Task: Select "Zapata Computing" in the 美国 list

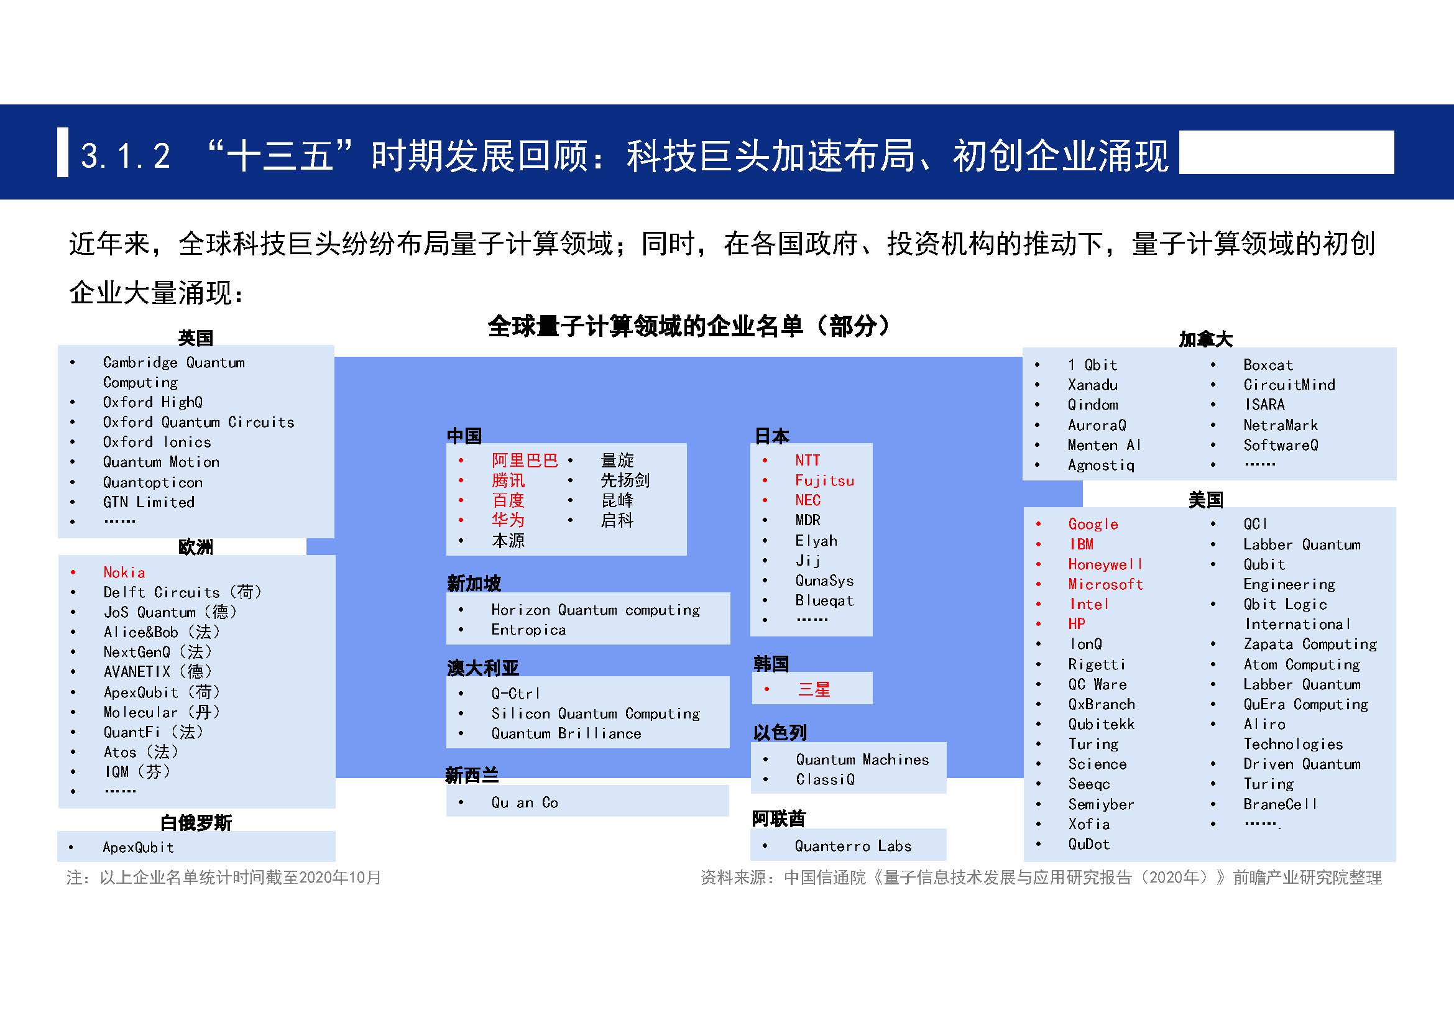Action: [1310, 645]
